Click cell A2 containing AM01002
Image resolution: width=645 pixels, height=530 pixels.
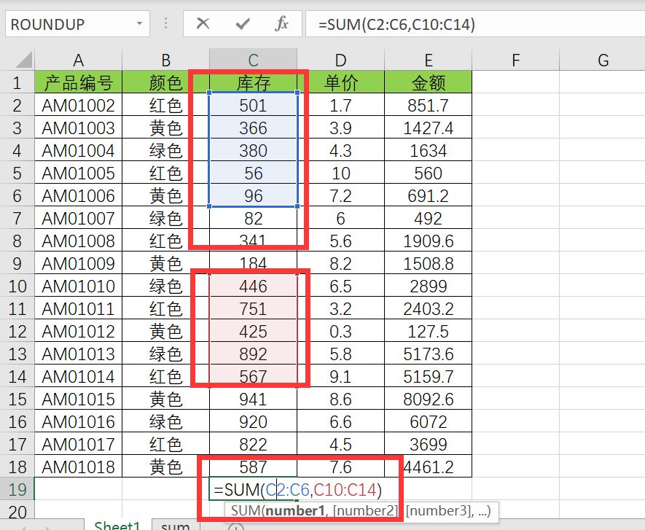point(78,105)
